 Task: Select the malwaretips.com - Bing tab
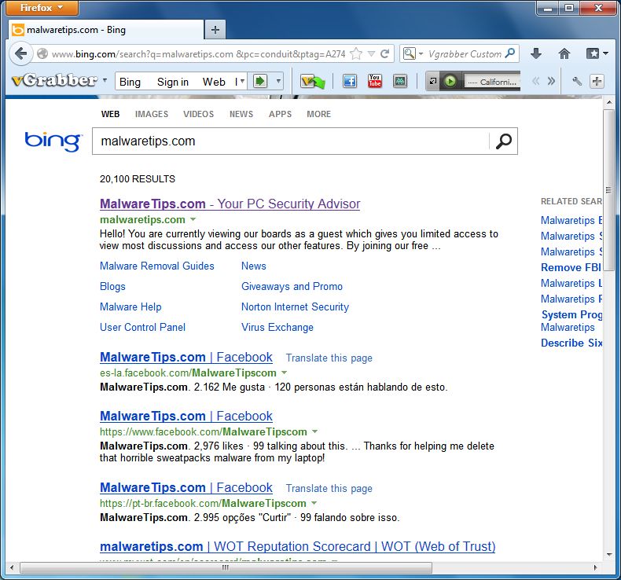coord(106,30)
